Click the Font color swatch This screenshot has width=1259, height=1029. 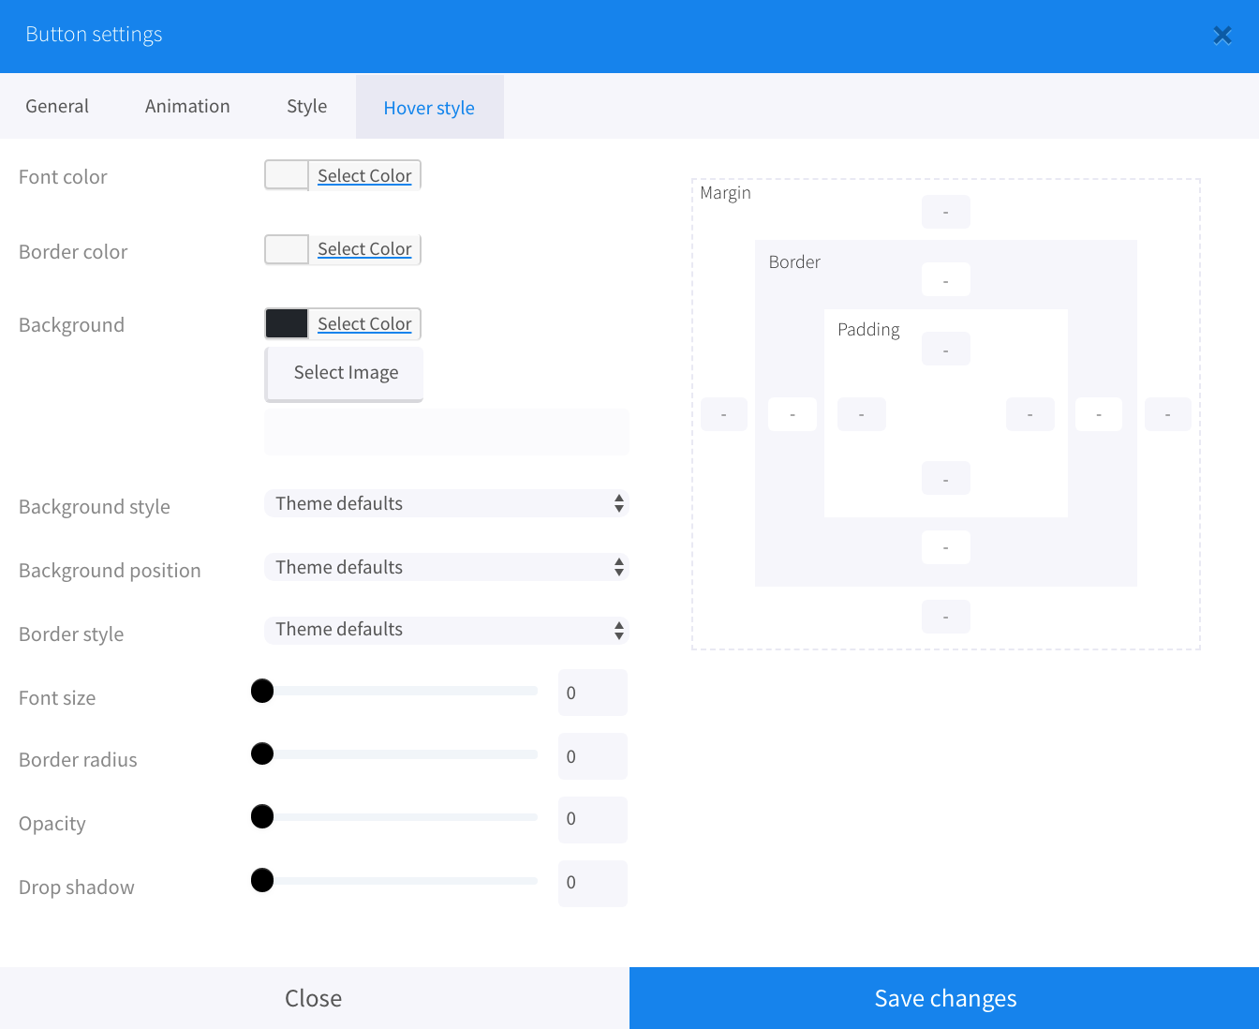287,175
